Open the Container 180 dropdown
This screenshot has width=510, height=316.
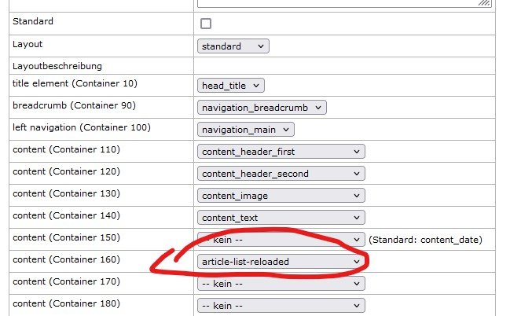click(281, 305)
